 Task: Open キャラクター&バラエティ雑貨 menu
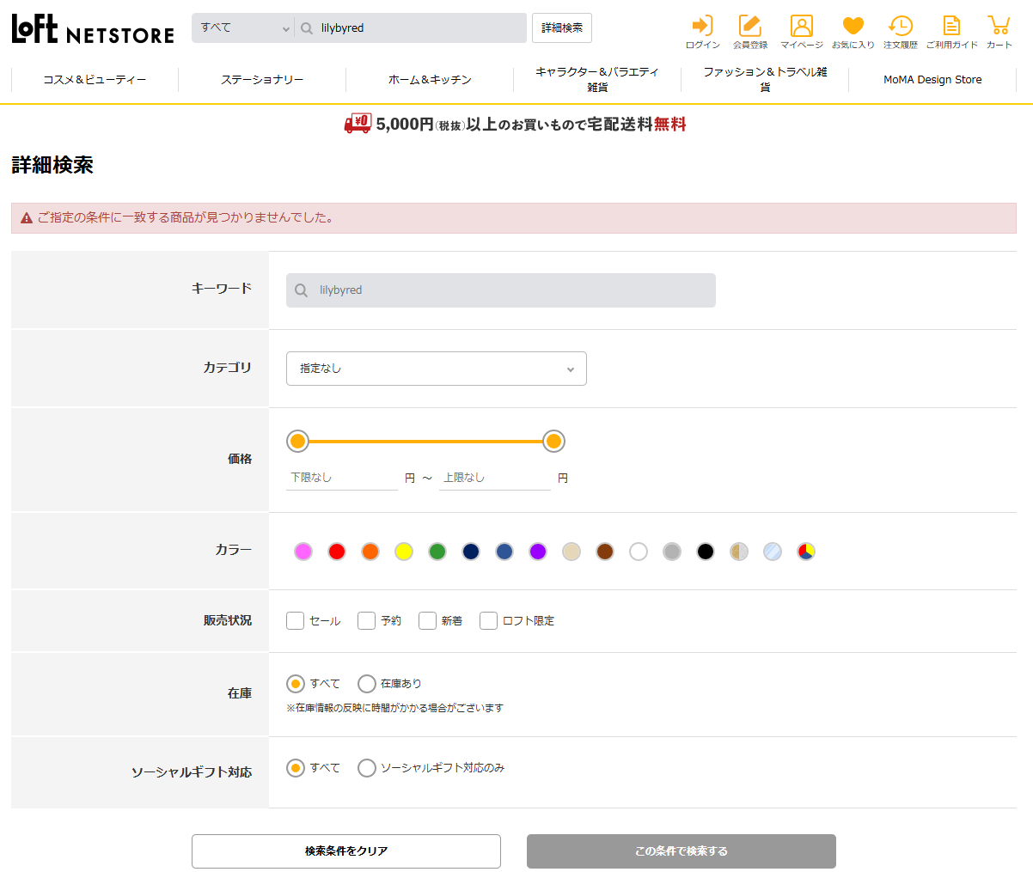coord(597,80)
